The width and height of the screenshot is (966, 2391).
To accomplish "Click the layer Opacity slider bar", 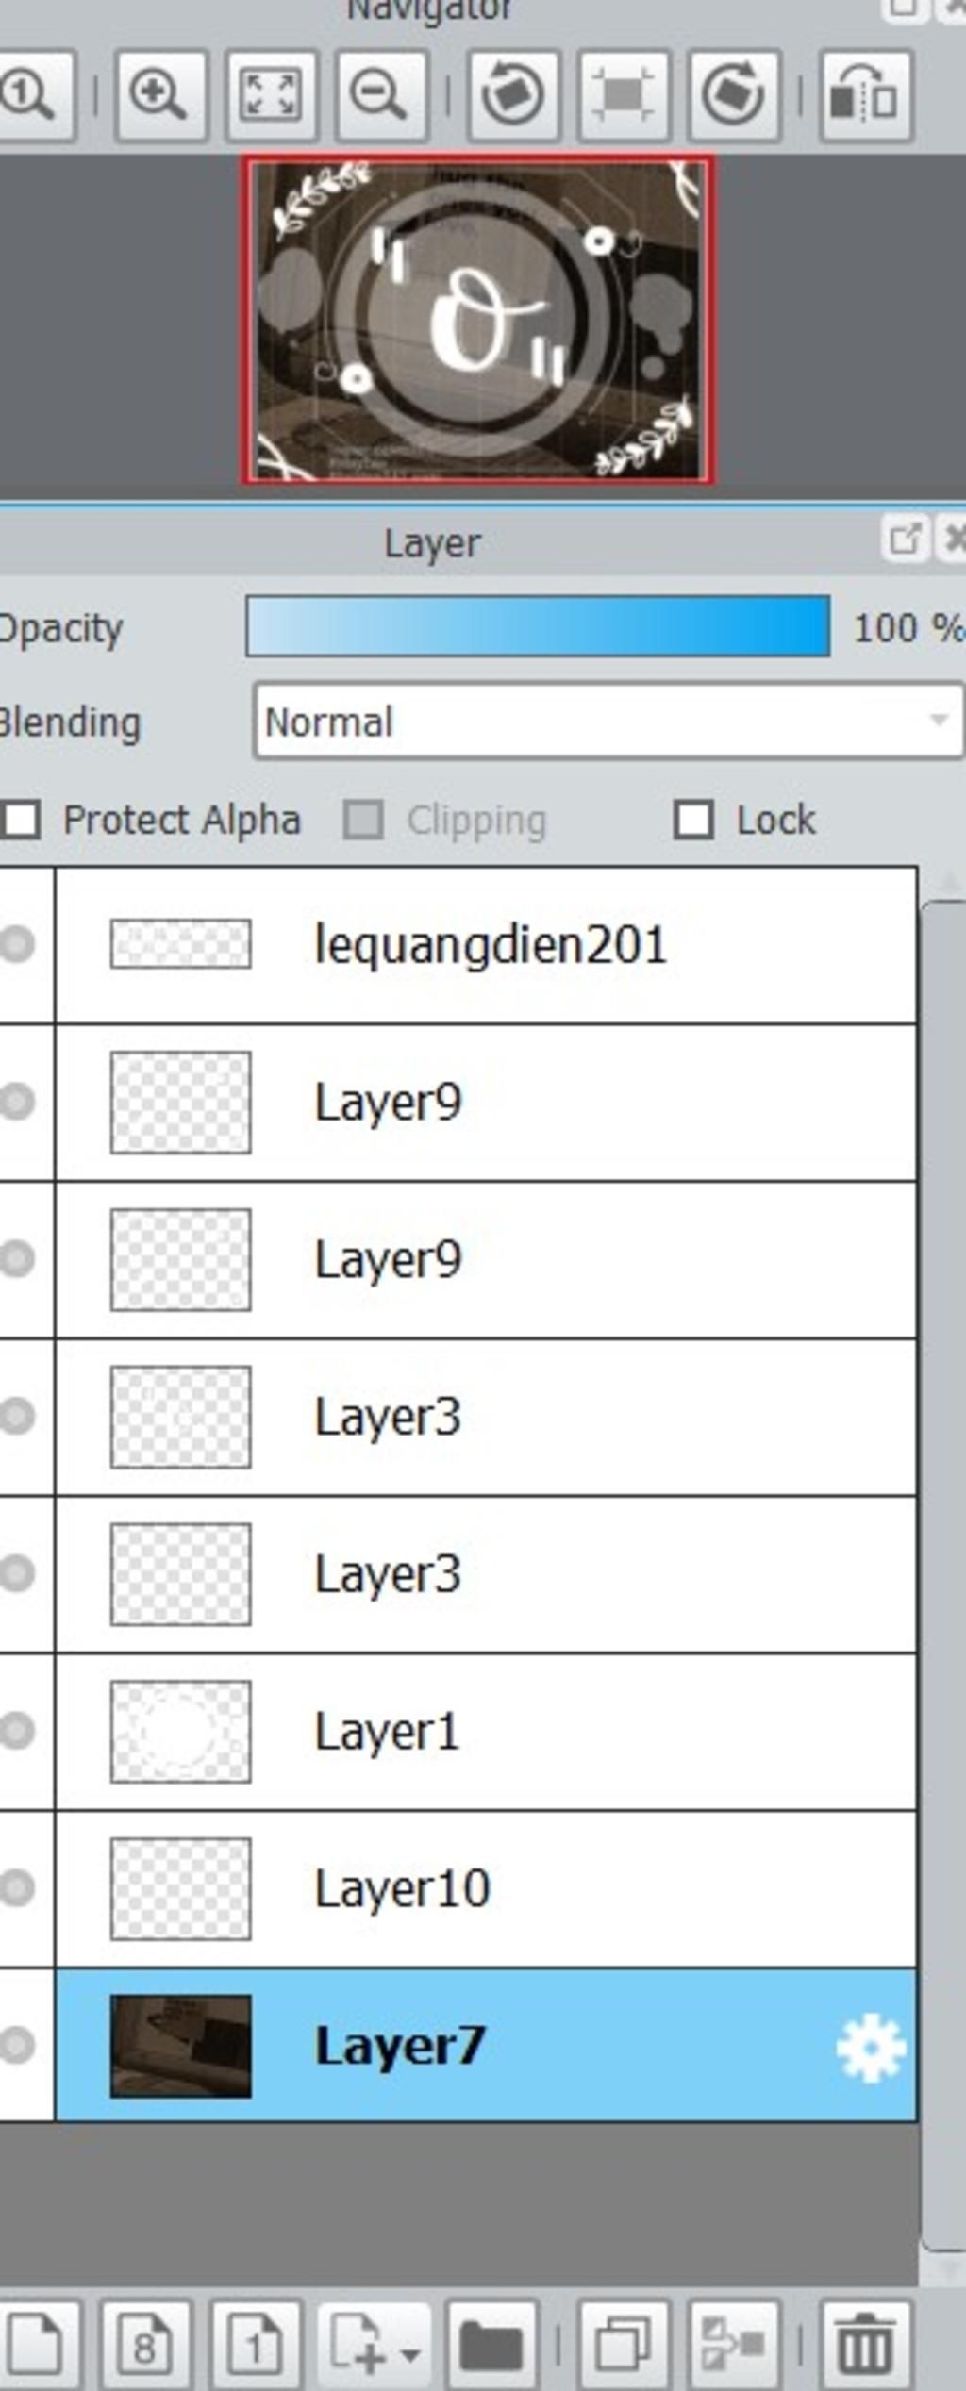I will (x=538, y=626).
